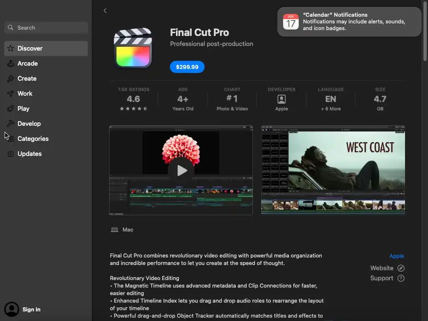Click the Mac platform label
428x321 pixels.
click(128, 230)
